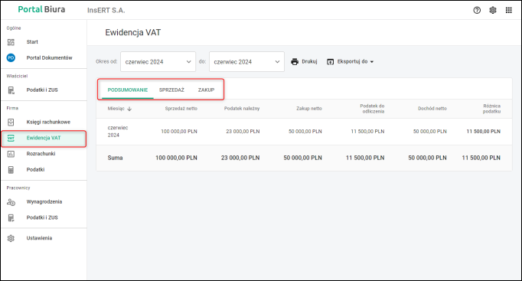Click the Ustawienia gear icon in sidebar
522x281 pixels.
[11, 238]
